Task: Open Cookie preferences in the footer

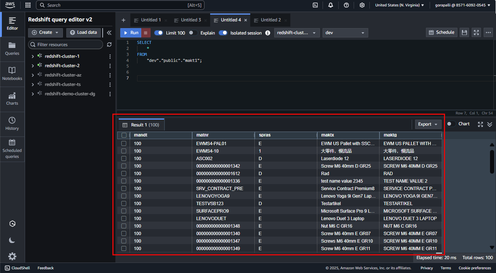Action: 475,268
